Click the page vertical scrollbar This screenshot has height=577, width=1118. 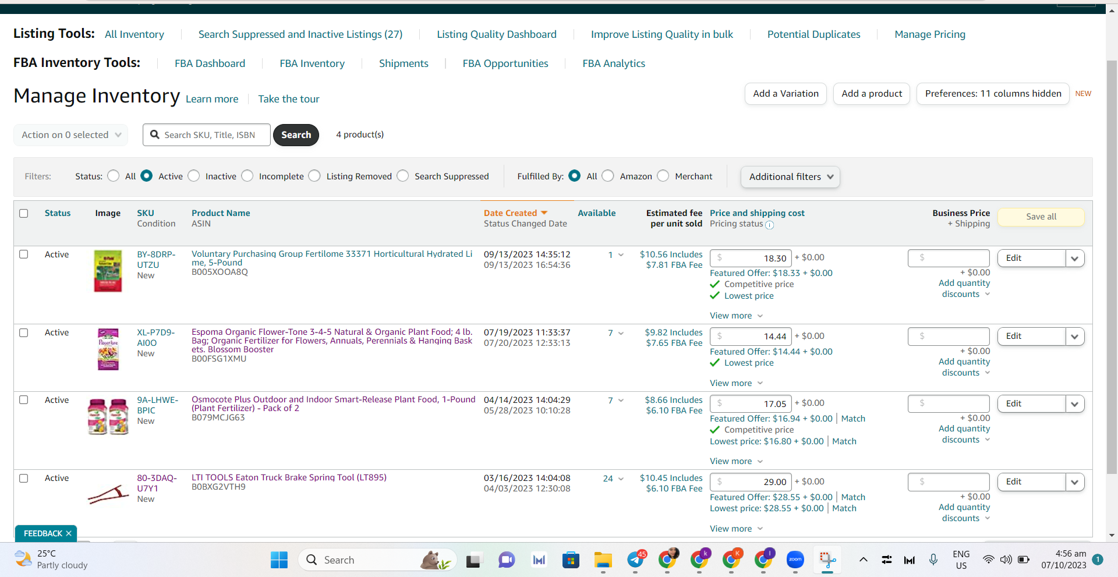click(x=1112, y=268)
